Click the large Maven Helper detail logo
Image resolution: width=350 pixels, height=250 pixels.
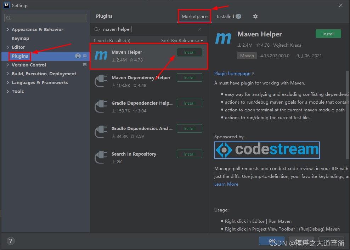(x=223, y=38)
